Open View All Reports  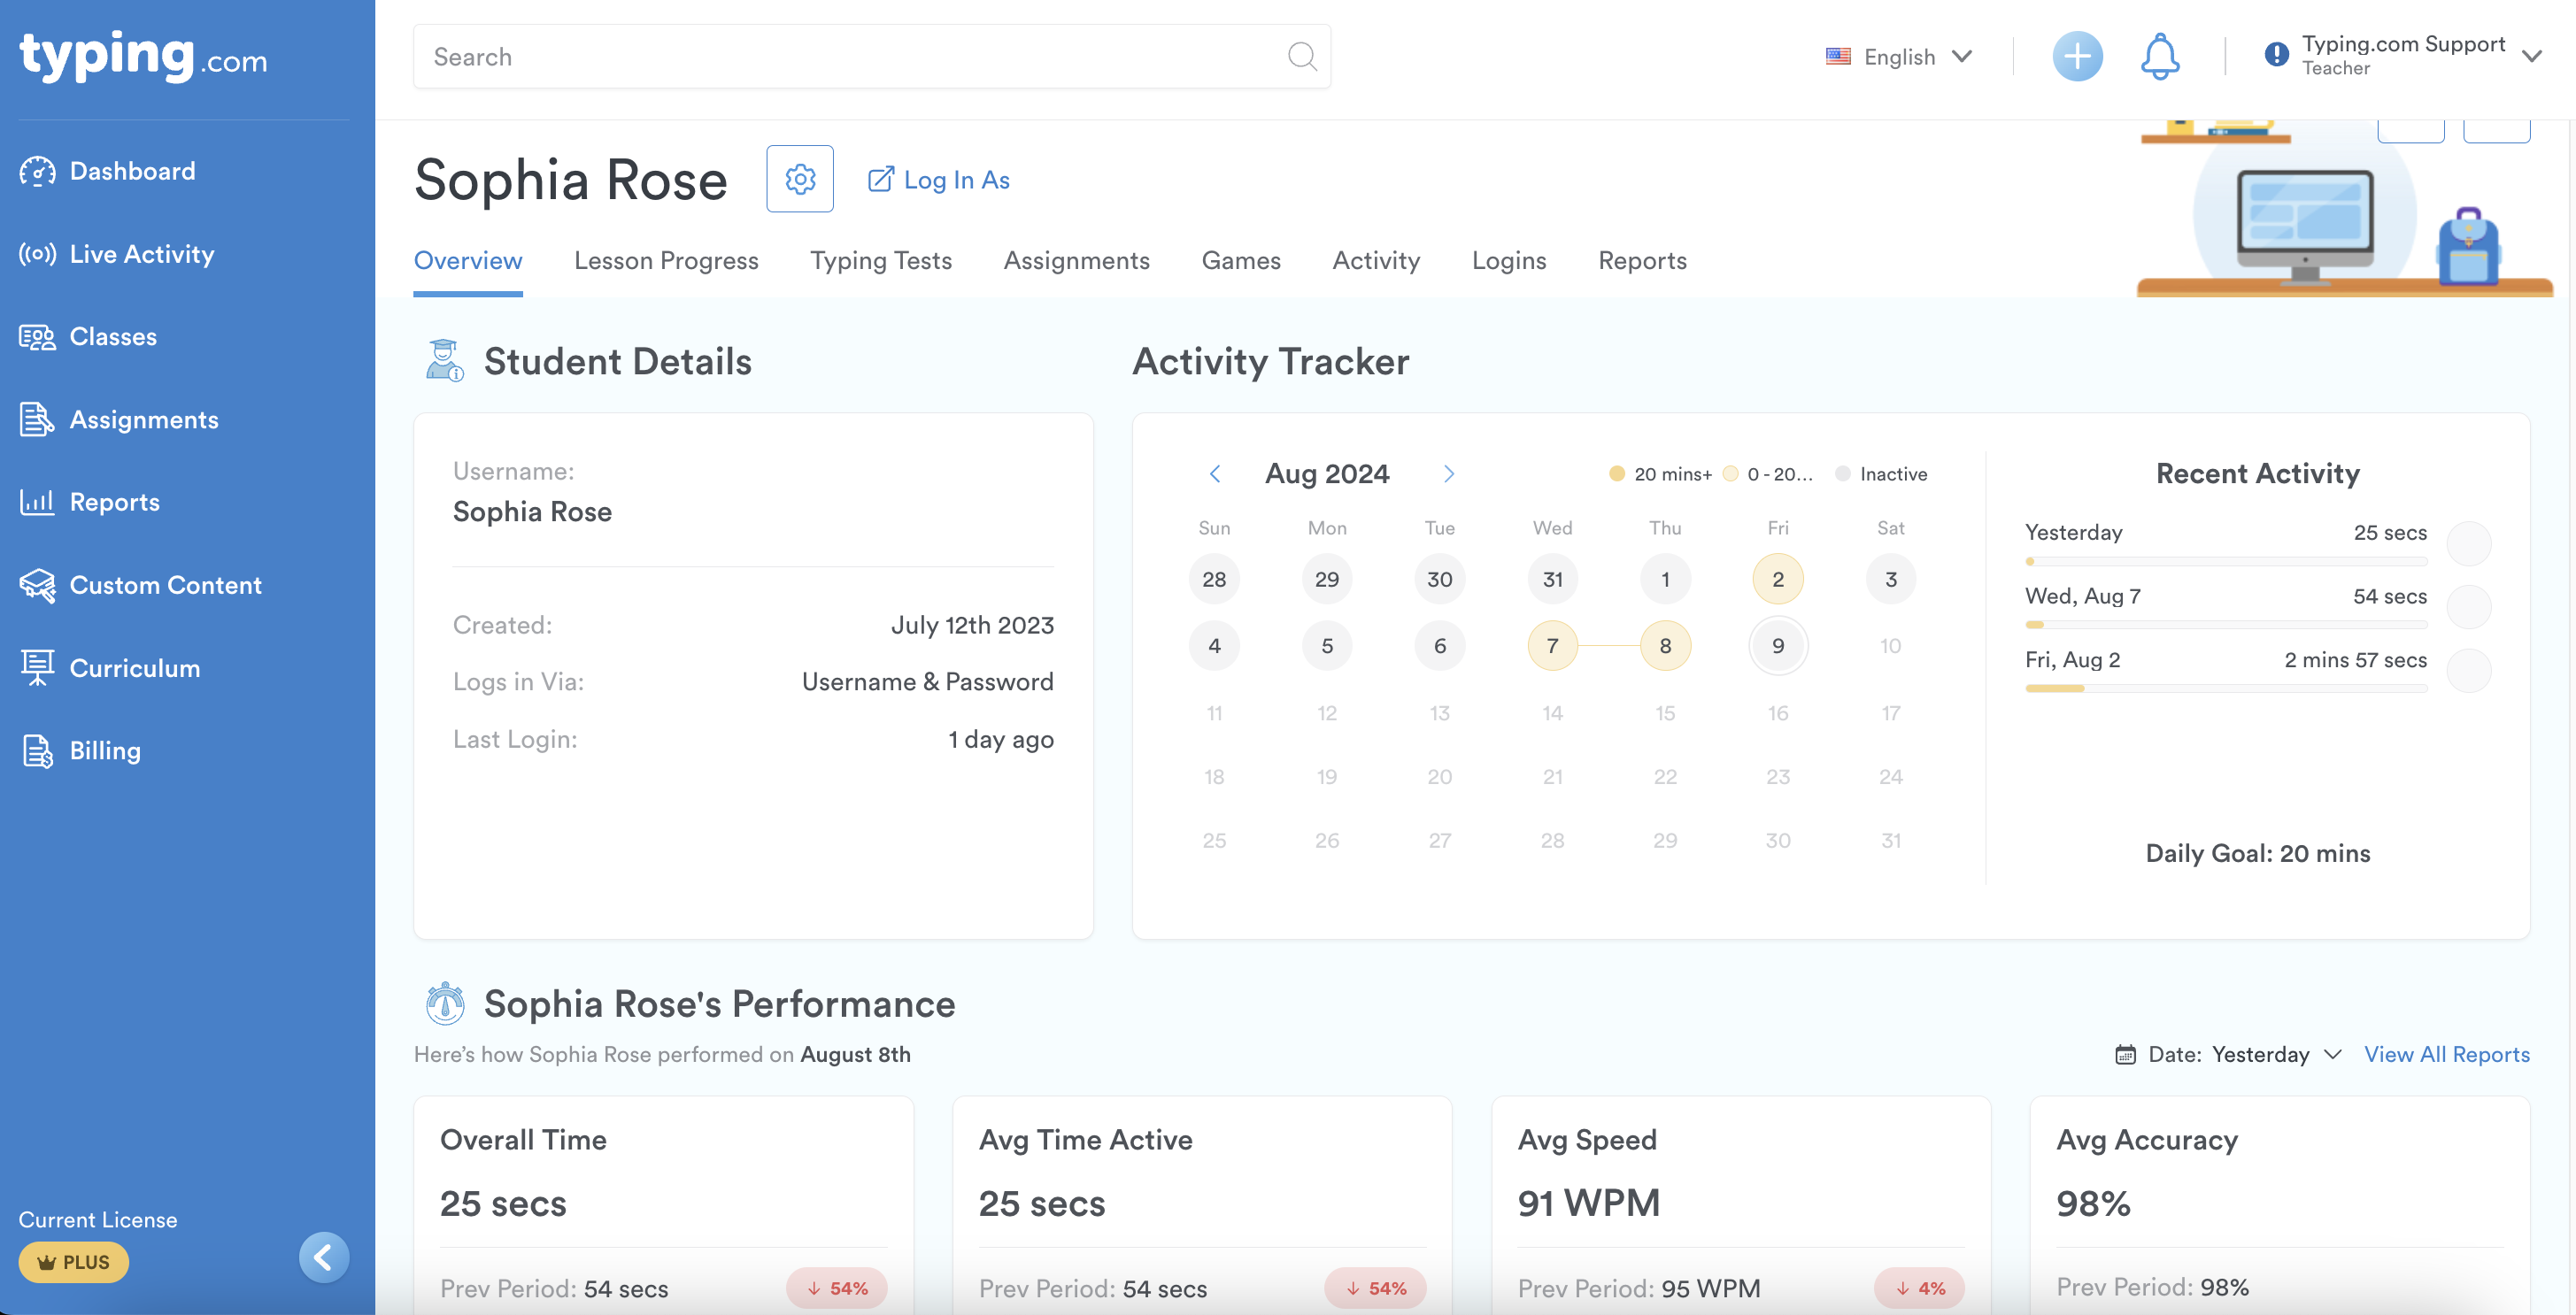pos(2447,1054)
